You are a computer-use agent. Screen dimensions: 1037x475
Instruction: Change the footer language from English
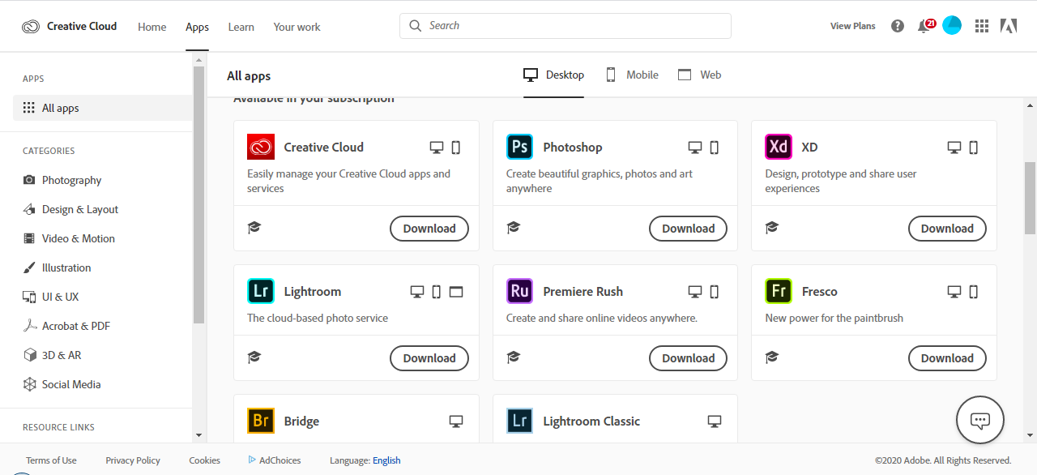(x=386, y=460)
